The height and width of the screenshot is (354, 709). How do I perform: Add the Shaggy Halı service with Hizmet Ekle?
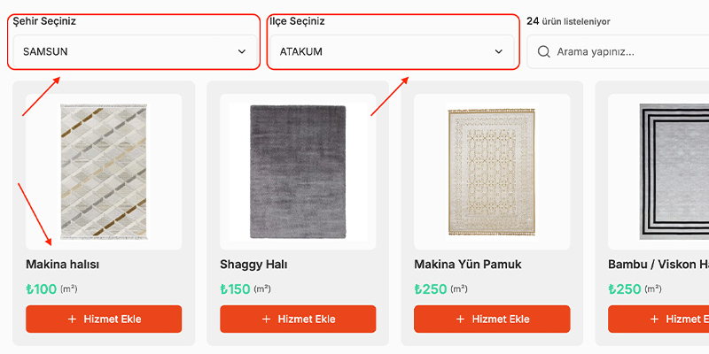point(298,319)
